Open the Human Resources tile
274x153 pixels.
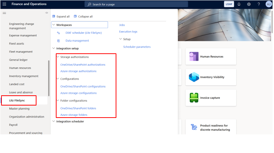tap(211, 57)
